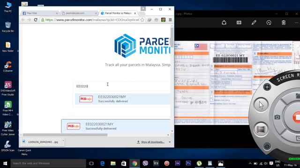Open Screen Recorder settings gear
The height and width of the screenshot is (168, 300).
point(267,146)
